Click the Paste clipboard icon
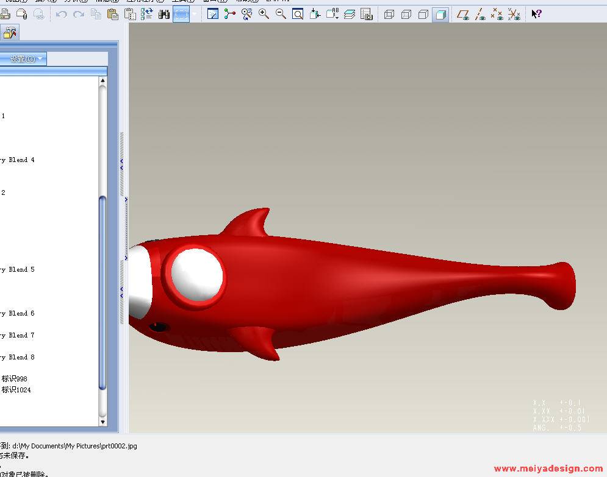Viewport: 607px width, 477px height. [113, 14]
